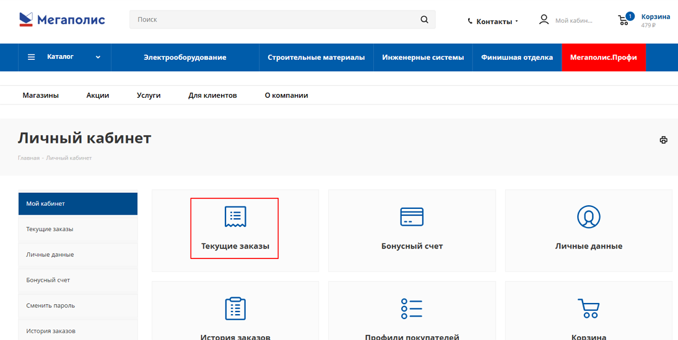Image resolution: width=678 pixels, height=340 pixels.
Task: Select Бонусный счет in sidebar
Action: click(x=78, y=280)
